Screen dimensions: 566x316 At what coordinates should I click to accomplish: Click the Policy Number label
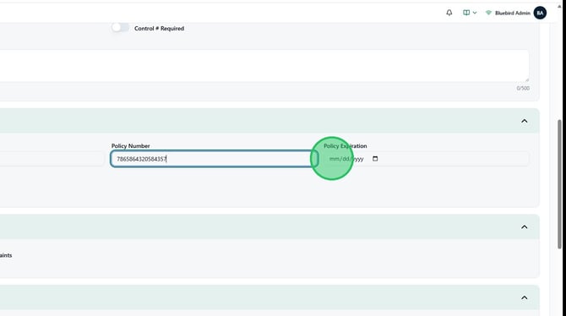[131, 146]
